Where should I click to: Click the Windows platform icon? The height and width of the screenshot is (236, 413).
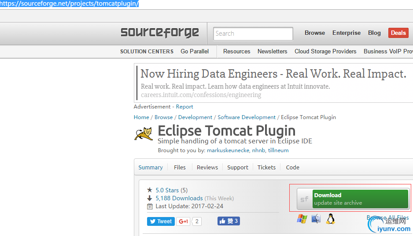pos(302,219)
